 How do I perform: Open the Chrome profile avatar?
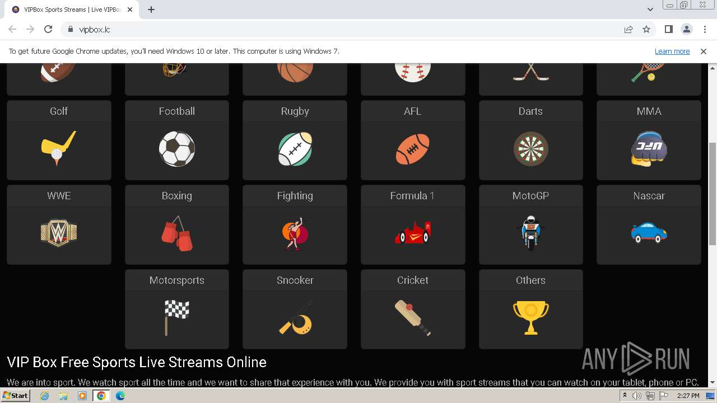coord(687,29)
